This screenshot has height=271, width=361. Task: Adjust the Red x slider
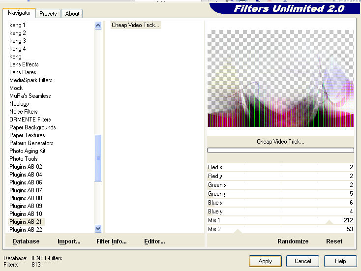pyautogui.click(x=280, y=167)
